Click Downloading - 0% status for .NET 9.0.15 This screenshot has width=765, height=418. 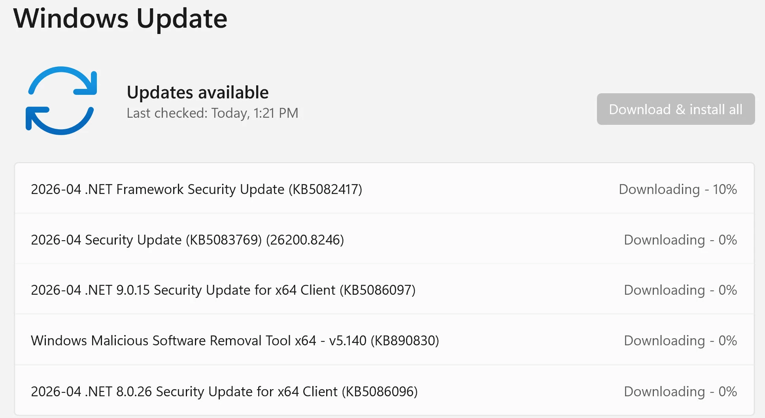tap(680, 290)
